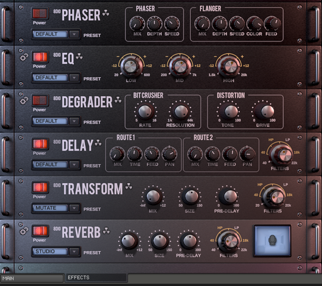Click the trefoil icon beside REVERB title

pyautogui.click(x=106, y=230)
